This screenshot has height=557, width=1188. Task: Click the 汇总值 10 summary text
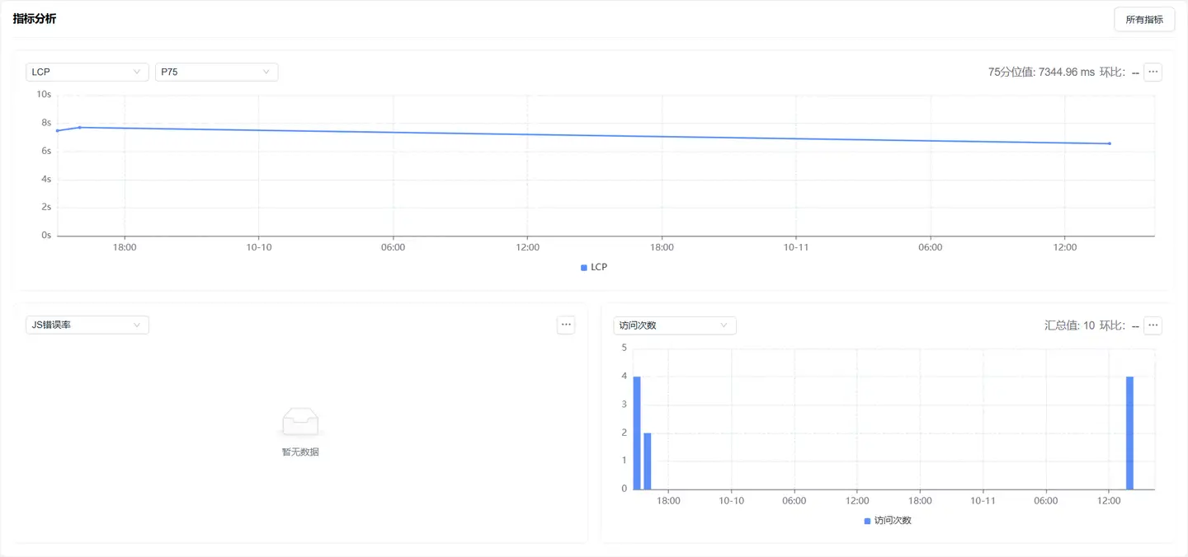[1069, 325]
